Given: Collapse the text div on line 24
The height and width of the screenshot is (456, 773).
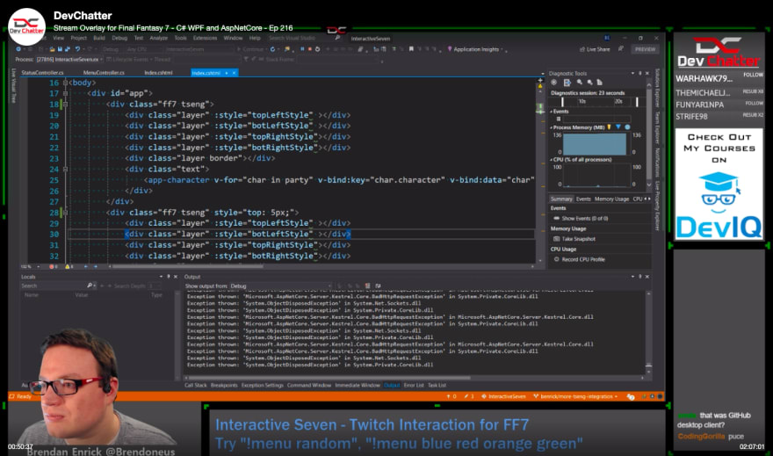Looking at the screenshot, I should pyautogui.click(x=65, y=169).
